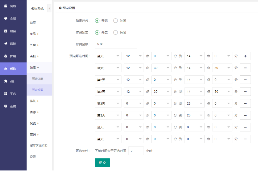Open 财务 finance icon in sidebar
Viewport: 264px width, 171px height.
point(6,31)
